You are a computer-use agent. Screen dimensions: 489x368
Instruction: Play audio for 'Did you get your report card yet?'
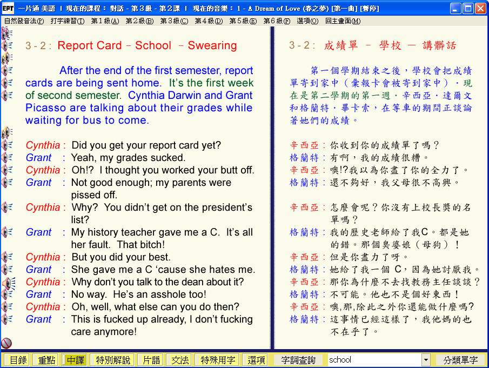6,145
